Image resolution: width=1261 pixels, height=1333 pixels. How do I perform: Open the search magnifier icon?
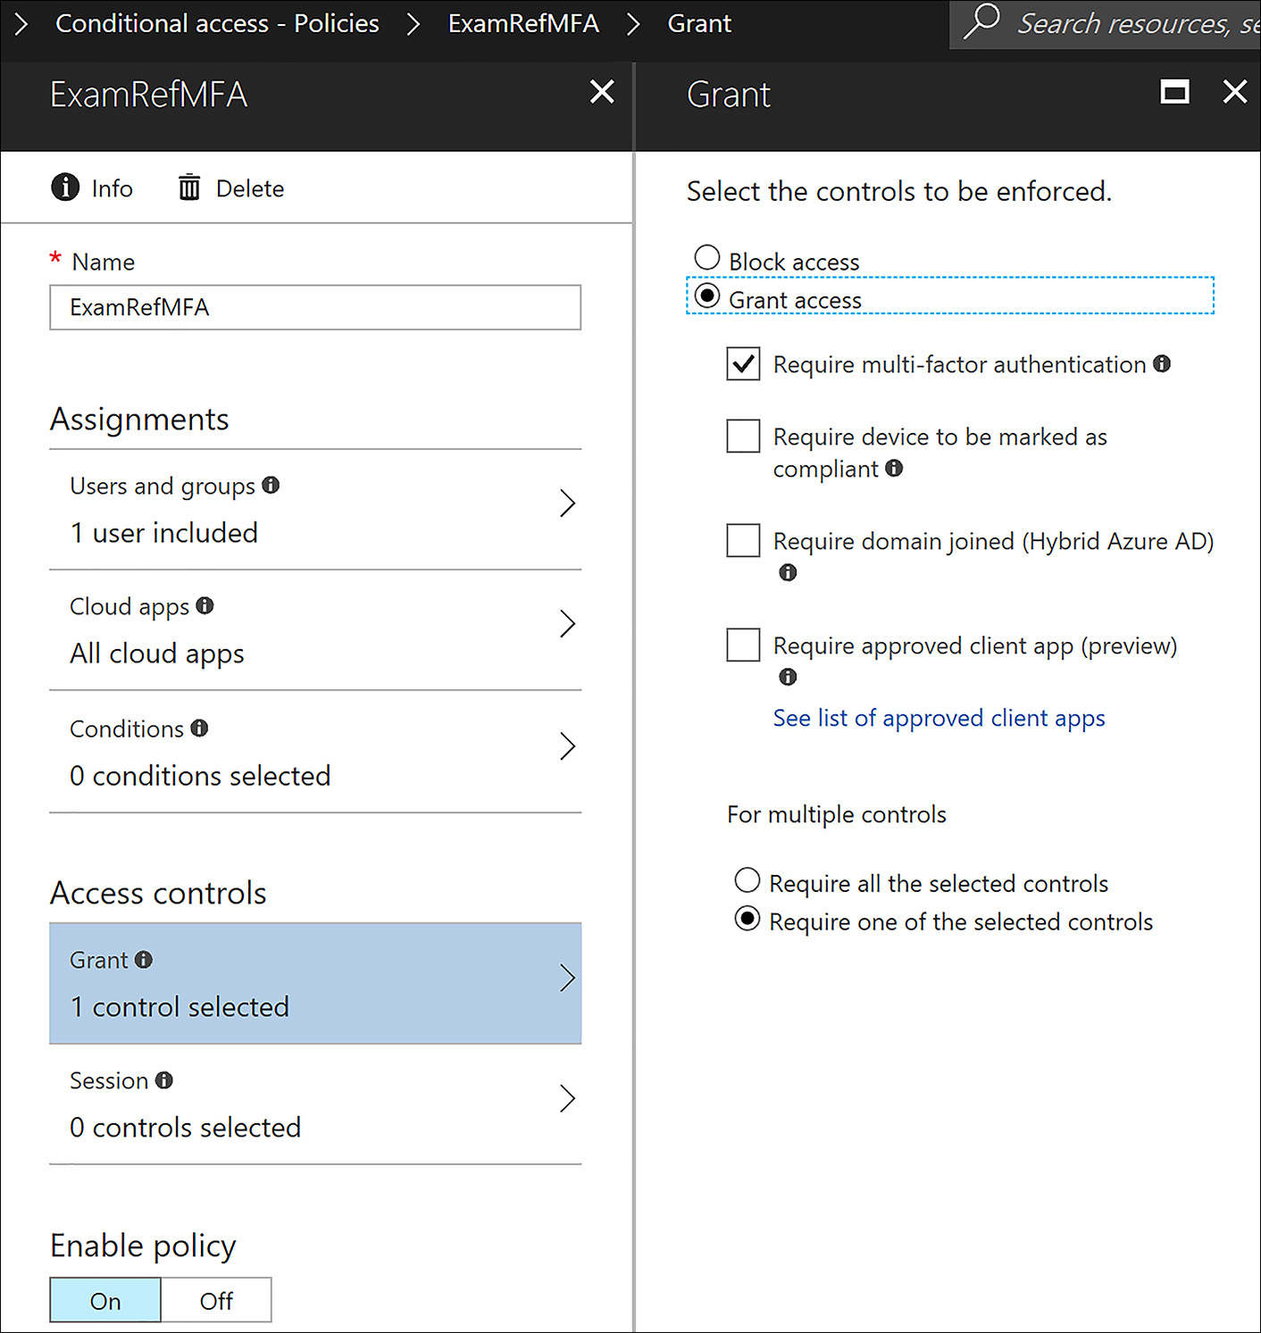coord(982,21)
